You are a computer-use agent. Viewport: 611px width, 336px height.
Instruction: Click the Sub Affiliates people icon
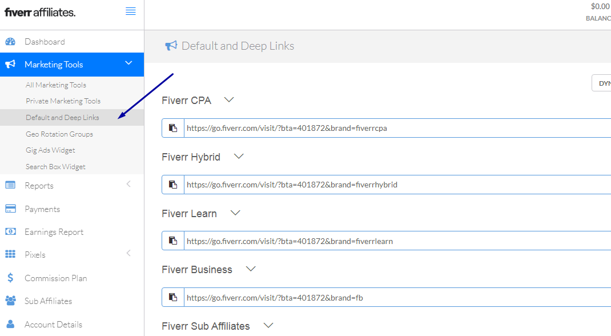click(x=10, y=301)
